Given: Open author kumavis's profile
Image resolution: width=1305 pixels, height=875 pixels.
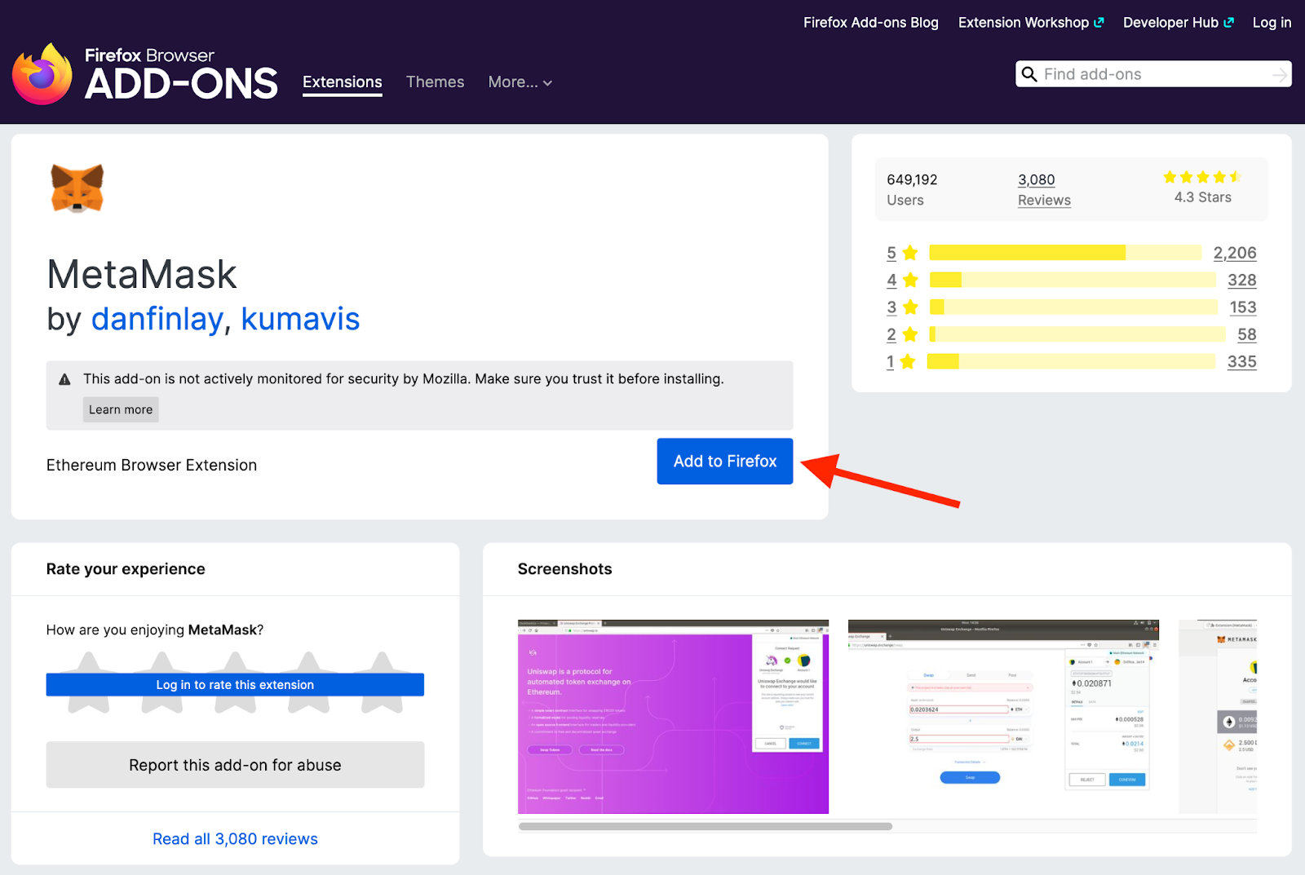Looking at the screenshot, I should [300, 319].
